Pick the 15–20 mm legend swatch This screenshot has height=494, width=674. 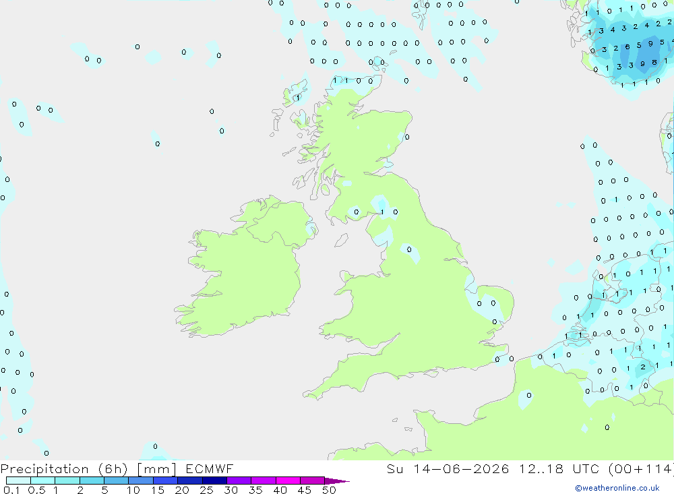[x=166, y=481]
